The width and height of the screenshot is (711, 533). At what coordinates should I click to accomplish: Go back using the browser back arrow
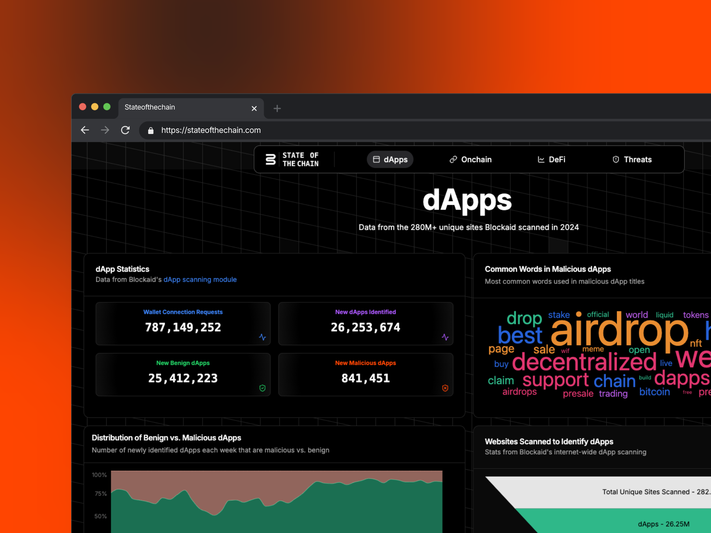click(85, 130)
